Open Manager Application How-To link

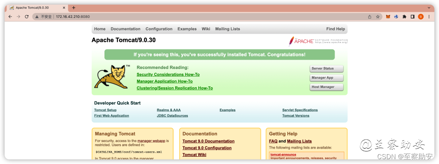(165, 81)
